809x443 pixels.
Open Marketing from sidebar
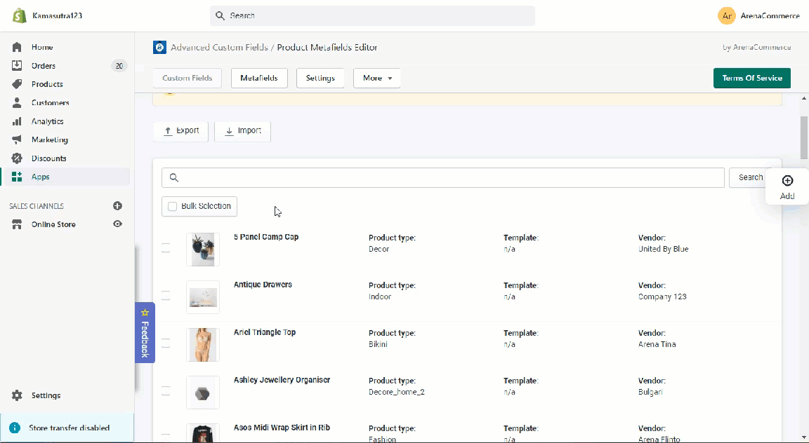tap(50, 139)
